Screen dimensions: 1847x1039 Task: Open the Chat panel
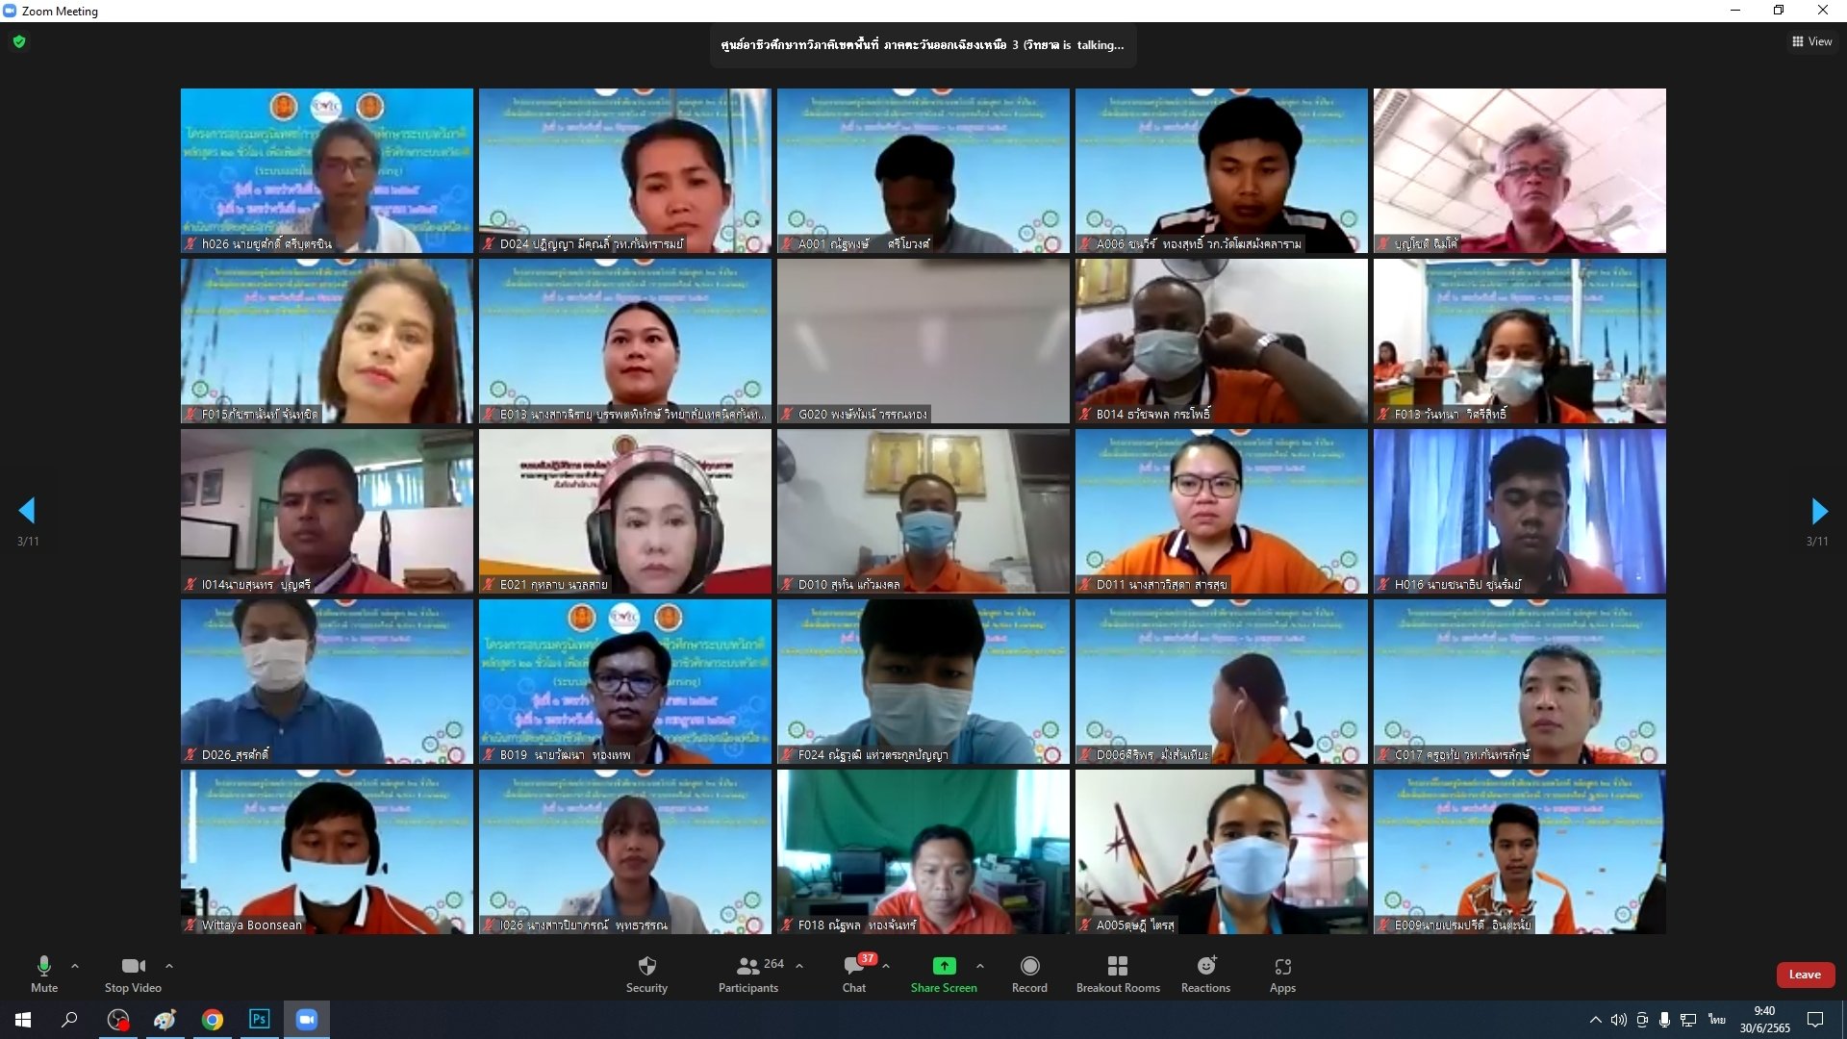(x=853, y=973)
